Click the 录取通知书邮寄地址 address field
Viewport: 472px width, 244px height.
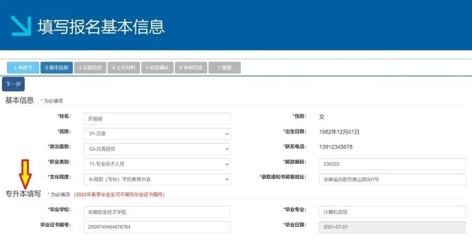tap(392, 179)
